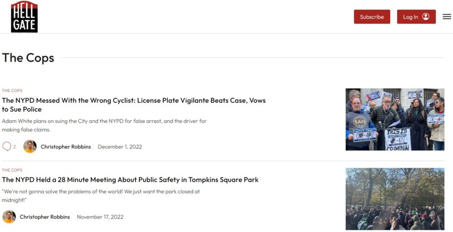Open the protest rally photo thumbnail
The image size is (453, 232).
[x=395, y=120]
